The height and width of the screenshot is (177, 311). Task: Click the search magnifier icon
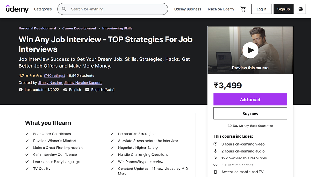click(64, 9)
